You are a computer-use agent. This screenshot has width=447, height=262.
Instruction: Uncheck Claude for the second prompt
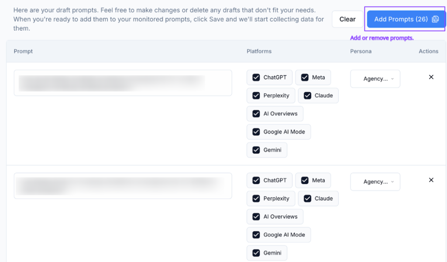307,198
